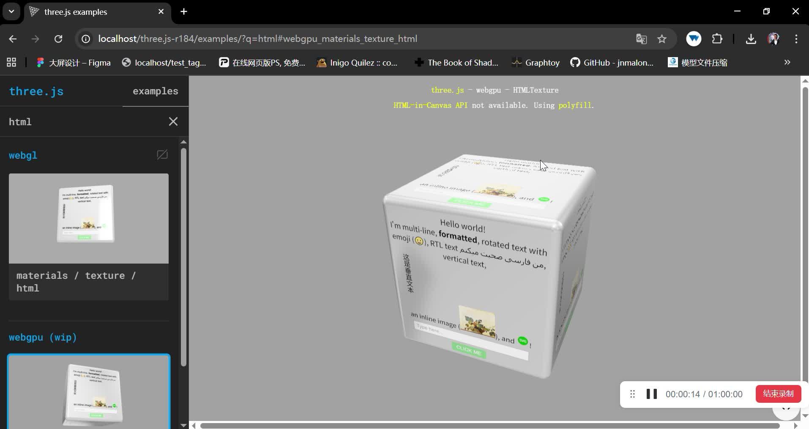
Task: Open the webgl materials texture html thumbnail
Action: click(x=89, y=218)
